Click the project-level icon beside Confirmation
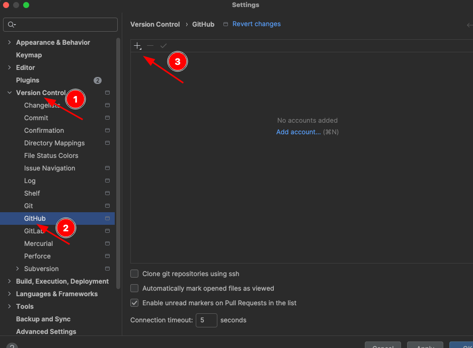 [107, 130]
